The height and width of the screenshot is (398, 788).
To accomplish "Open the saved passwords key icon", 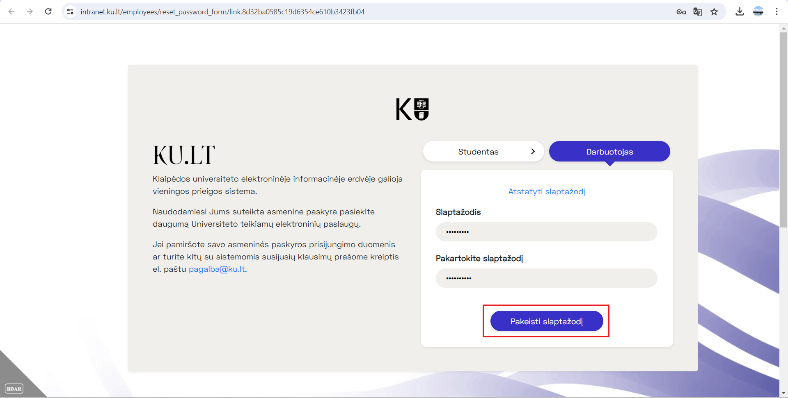I will [x=681, y=12].
